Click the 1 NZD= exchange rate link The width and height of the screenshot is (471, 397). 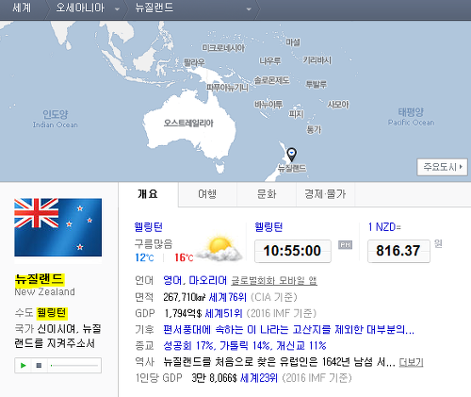pos(384,227)
